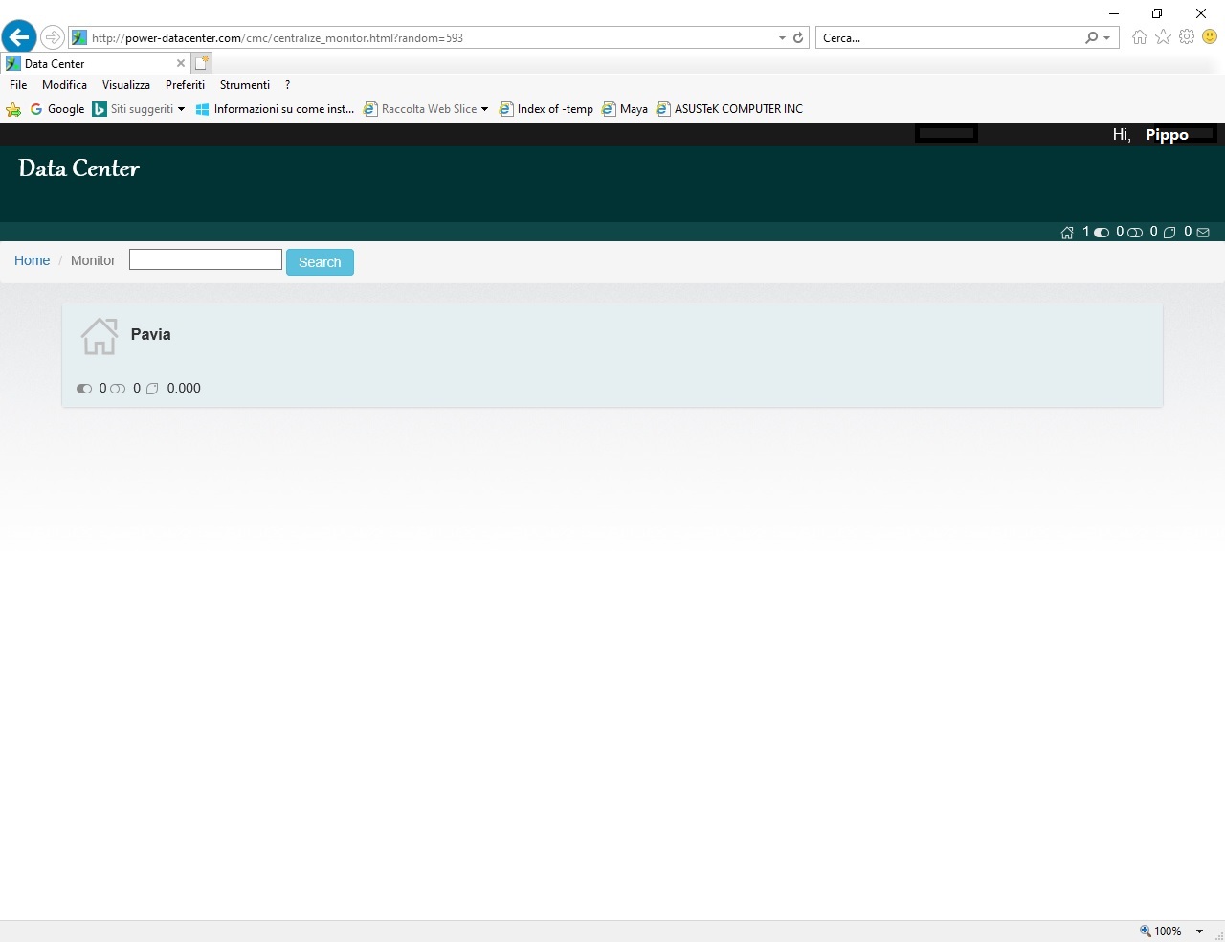Open the browser settings gear icon
This screenshot has height=942, width=1225.
[x=1187, y=37]
